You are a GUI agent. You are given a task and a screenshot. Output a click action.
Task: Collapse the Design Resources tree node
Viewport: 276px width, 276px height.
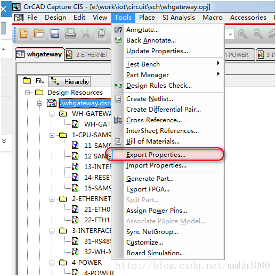point(27,93)
